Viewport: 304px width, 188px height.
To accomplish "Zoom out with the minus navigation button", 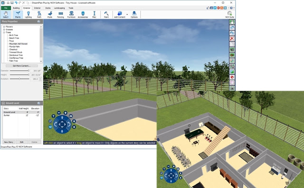I will tap(59, 113).
